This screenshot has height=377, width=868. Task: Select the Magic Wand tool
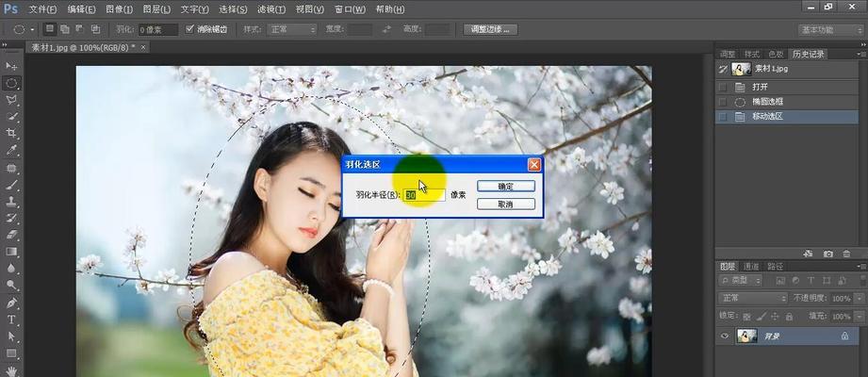[x=11, y=117]
